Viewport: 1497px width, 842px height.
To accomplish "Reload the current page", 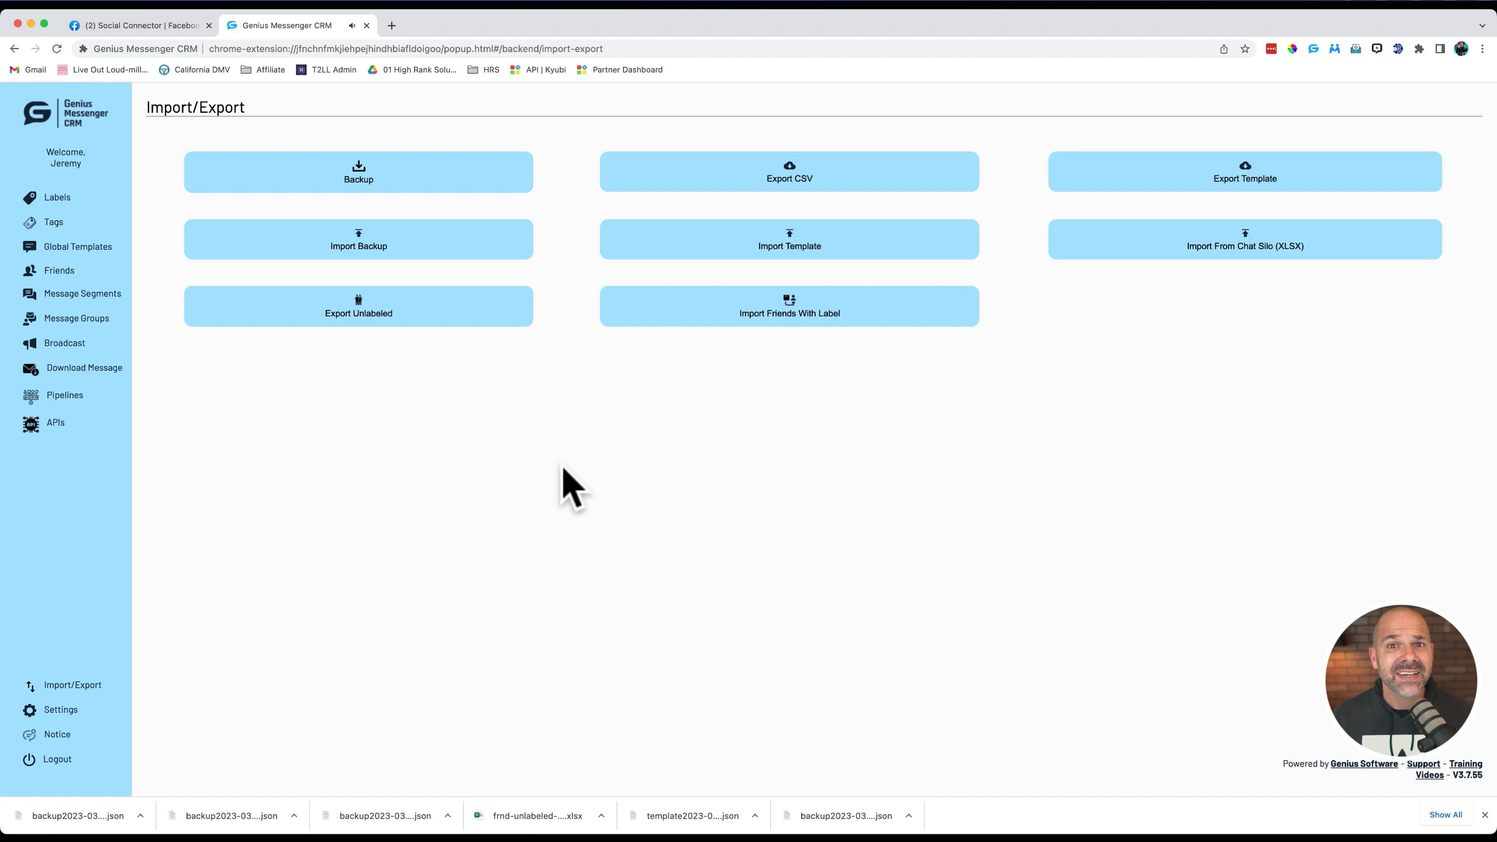I will [x=57, y=49].
